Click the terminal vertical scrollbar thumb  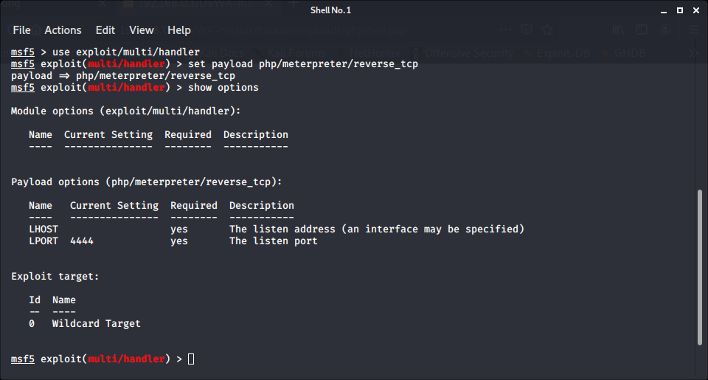699,268
